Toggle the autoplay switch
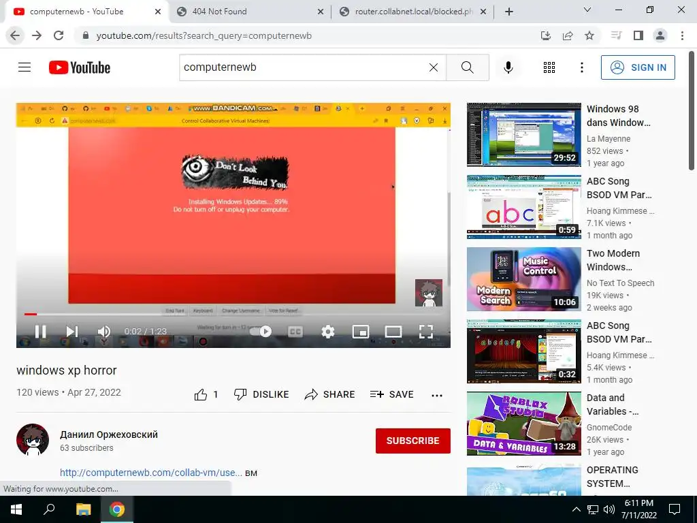697x523 pixels. [261, 332]
